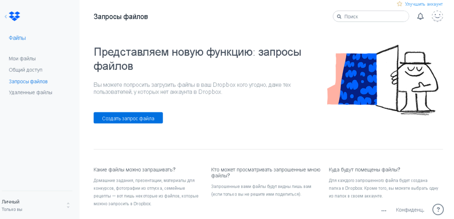Screen dimensions: 454x219
Task: Select Мои файлы in sidebar
Action: pyautogui.click(x=22, y=58)
